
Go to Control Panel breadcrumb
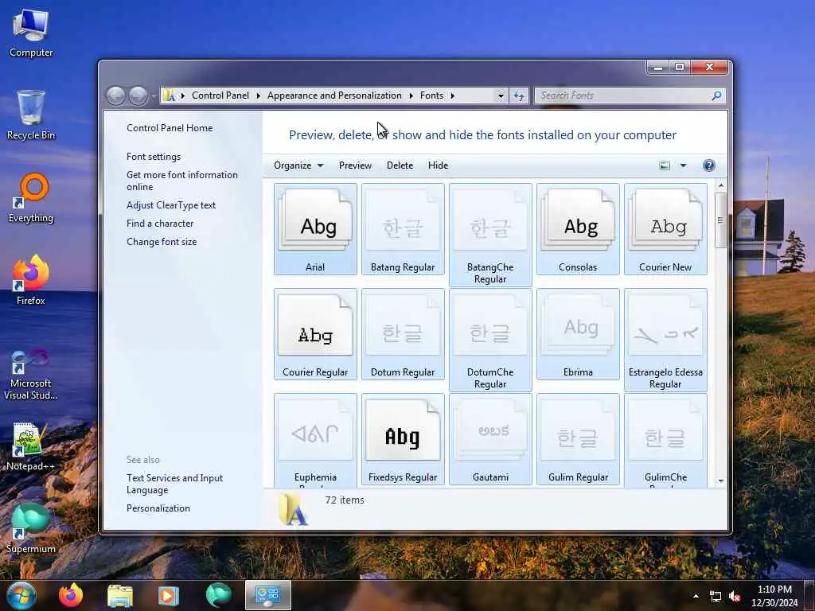coord(220,95)
